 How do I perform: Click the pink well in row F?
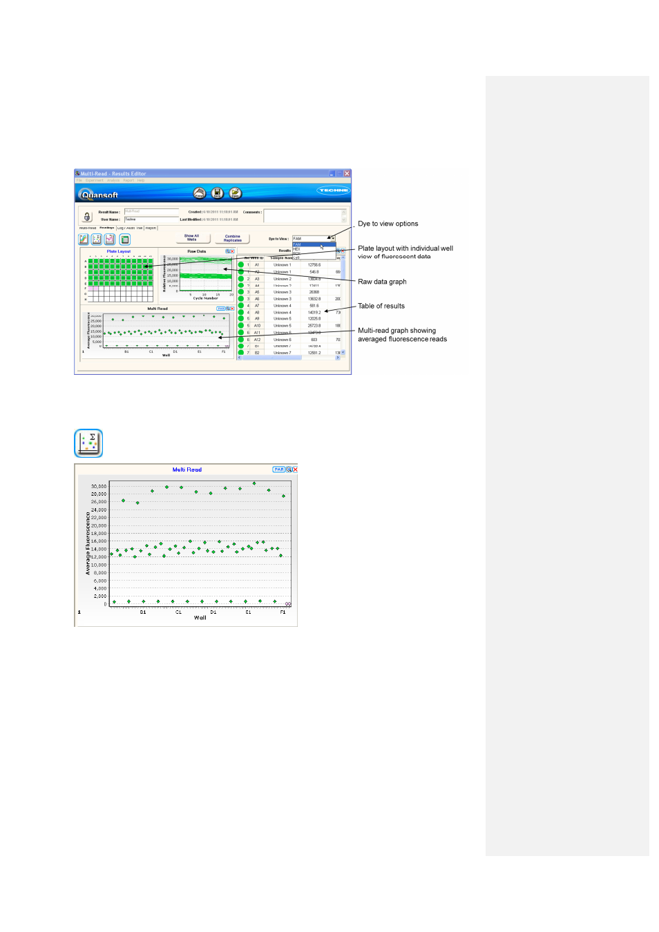coord(91,288)
